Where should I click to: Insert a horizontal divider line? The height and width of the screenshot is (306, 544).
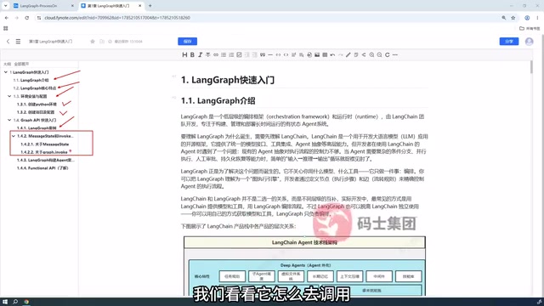270,54
